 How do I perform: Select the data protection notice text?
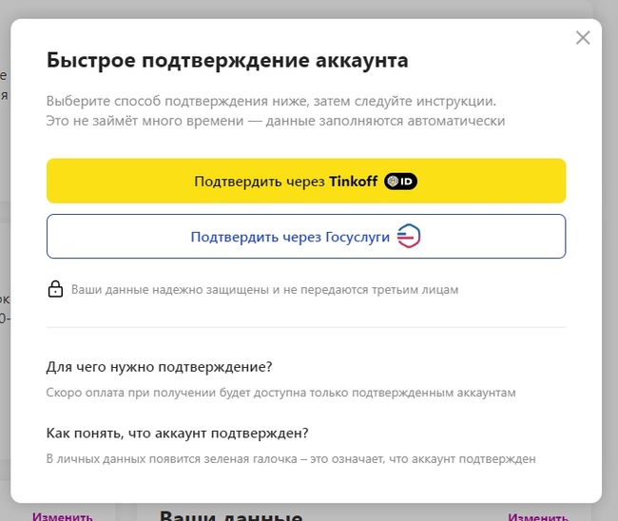[x=265, y=289]
